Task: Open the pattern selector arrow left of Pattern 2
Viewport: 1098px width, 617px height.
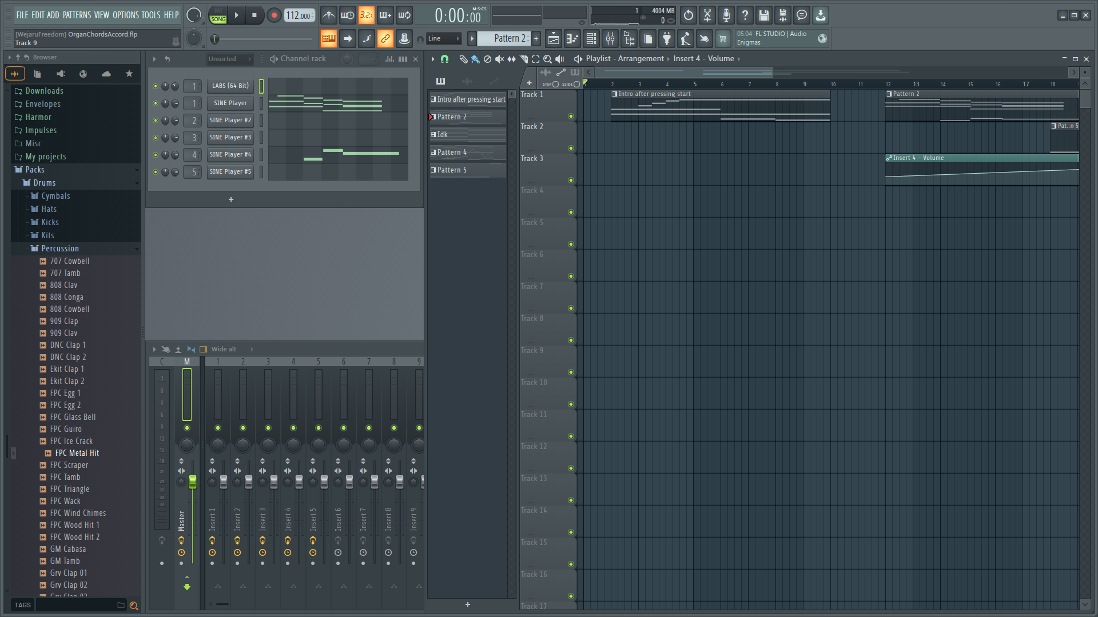Action: [472, 39]
